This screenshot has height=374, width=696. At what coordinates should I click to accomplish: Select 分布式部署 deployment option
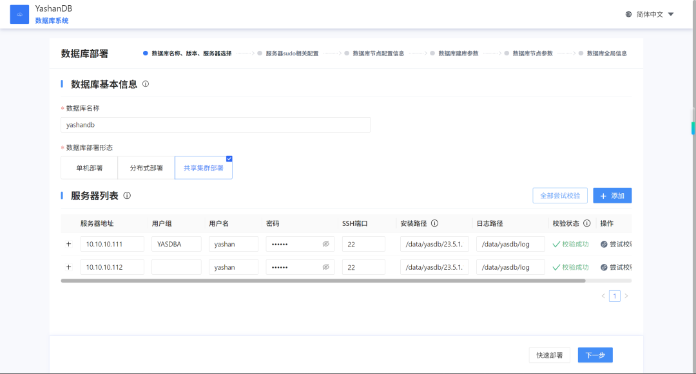146,168
